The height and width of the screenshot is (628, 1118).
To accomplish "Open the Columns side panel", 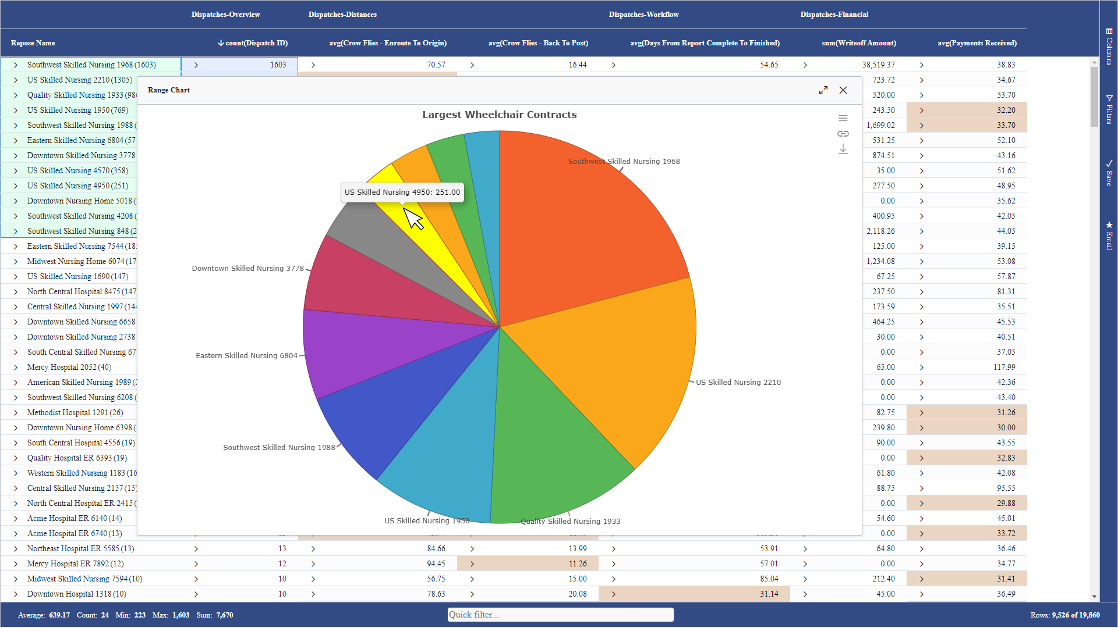I will click(x=1109, y=47).
